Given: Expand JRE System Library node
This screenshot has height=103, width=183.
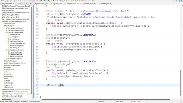Looking at the screenshot, I should pyautogui.click(x=3, y=63).
